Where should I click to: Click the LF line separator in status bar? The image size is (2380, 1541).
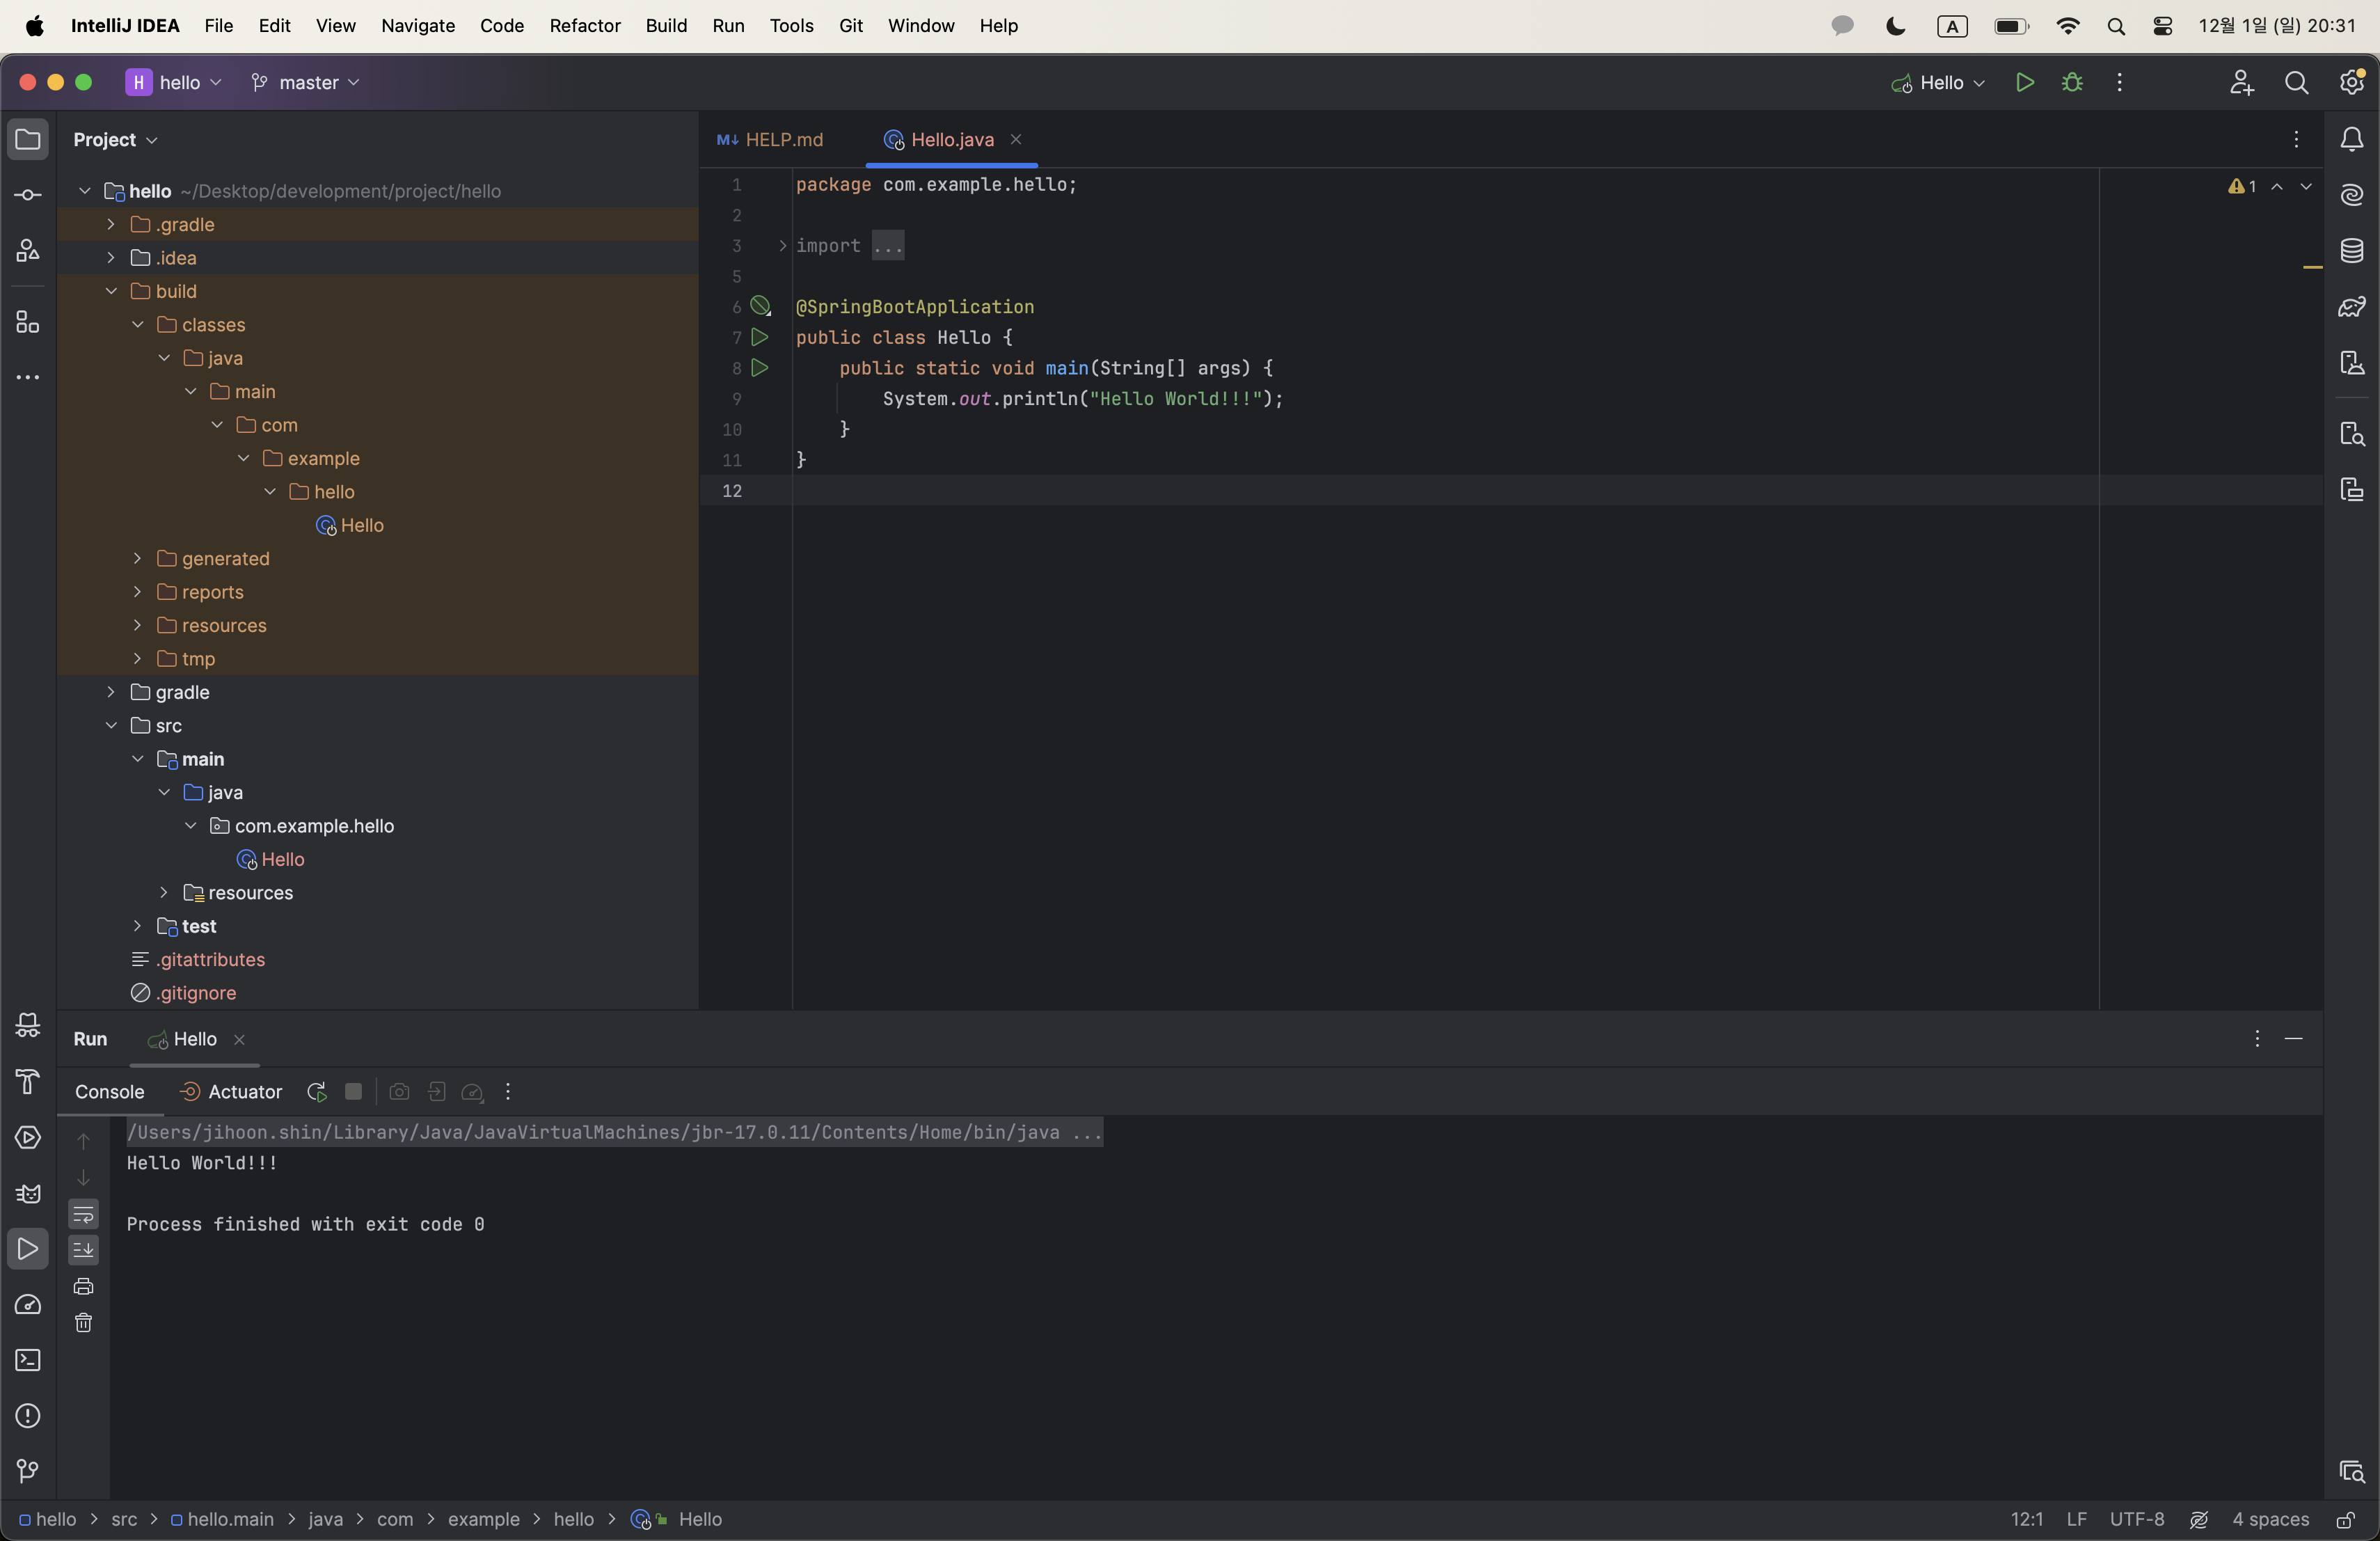pyautogui.click(x=2076, y=1519)
